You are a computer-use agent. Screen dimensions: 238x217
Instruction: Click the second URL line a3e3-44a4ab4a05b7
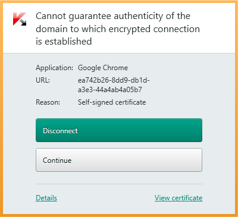110,90
